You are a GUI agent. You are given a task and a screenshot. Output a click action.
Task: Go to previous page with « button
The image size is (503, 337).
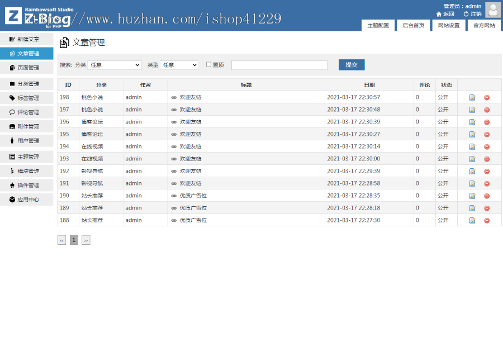coord(61,240)
